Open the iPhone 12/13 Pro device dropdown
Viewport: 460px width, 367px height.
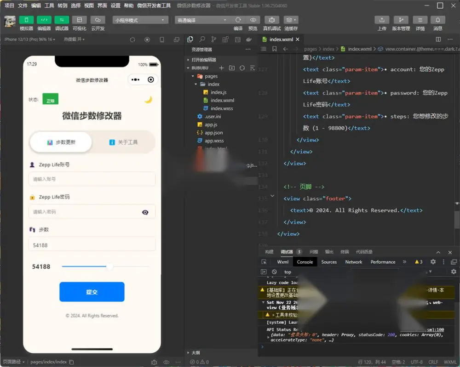[x=29, y=39]
